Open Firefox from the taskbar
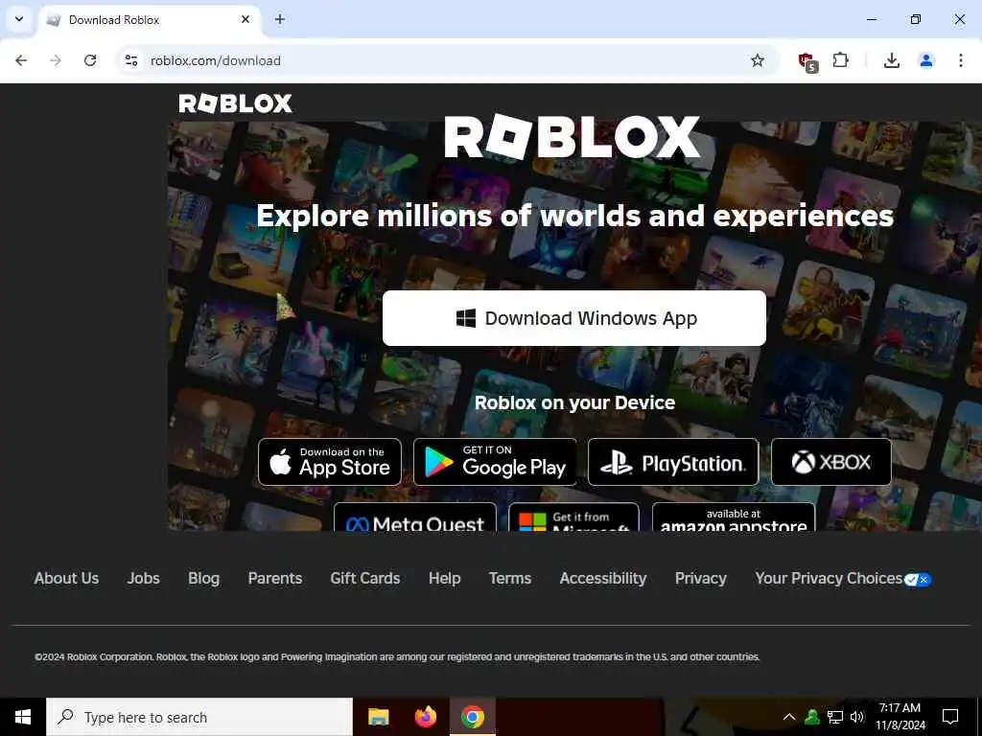This screenshot has width=982, height=736. coord(426,717)
